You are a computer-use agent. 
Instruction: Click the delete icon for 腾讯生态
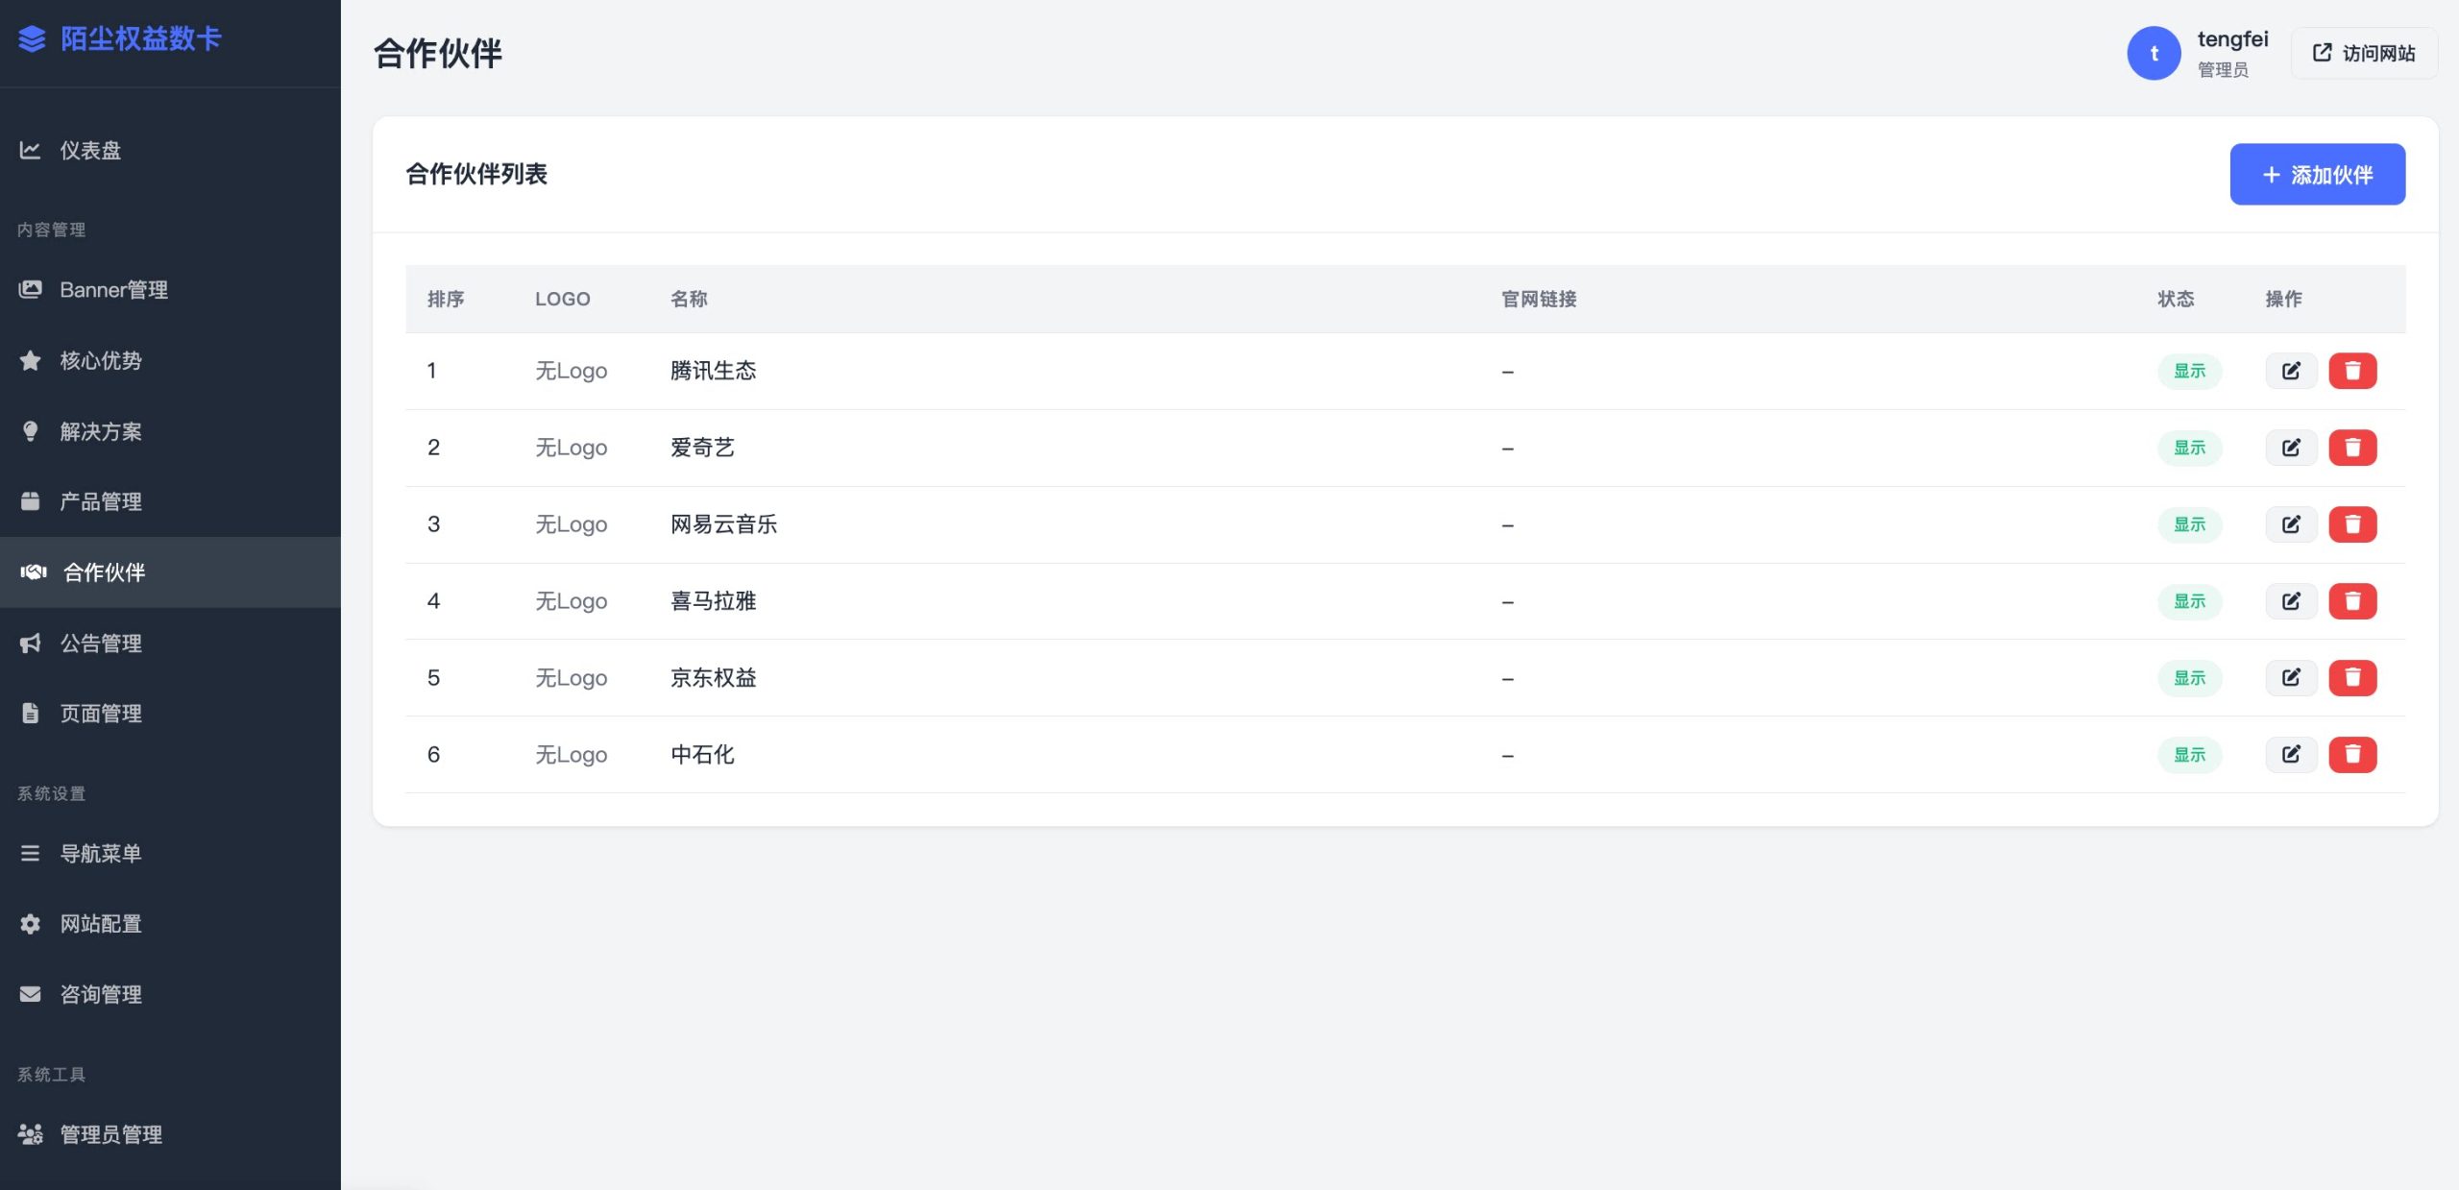click(2352, 371)
